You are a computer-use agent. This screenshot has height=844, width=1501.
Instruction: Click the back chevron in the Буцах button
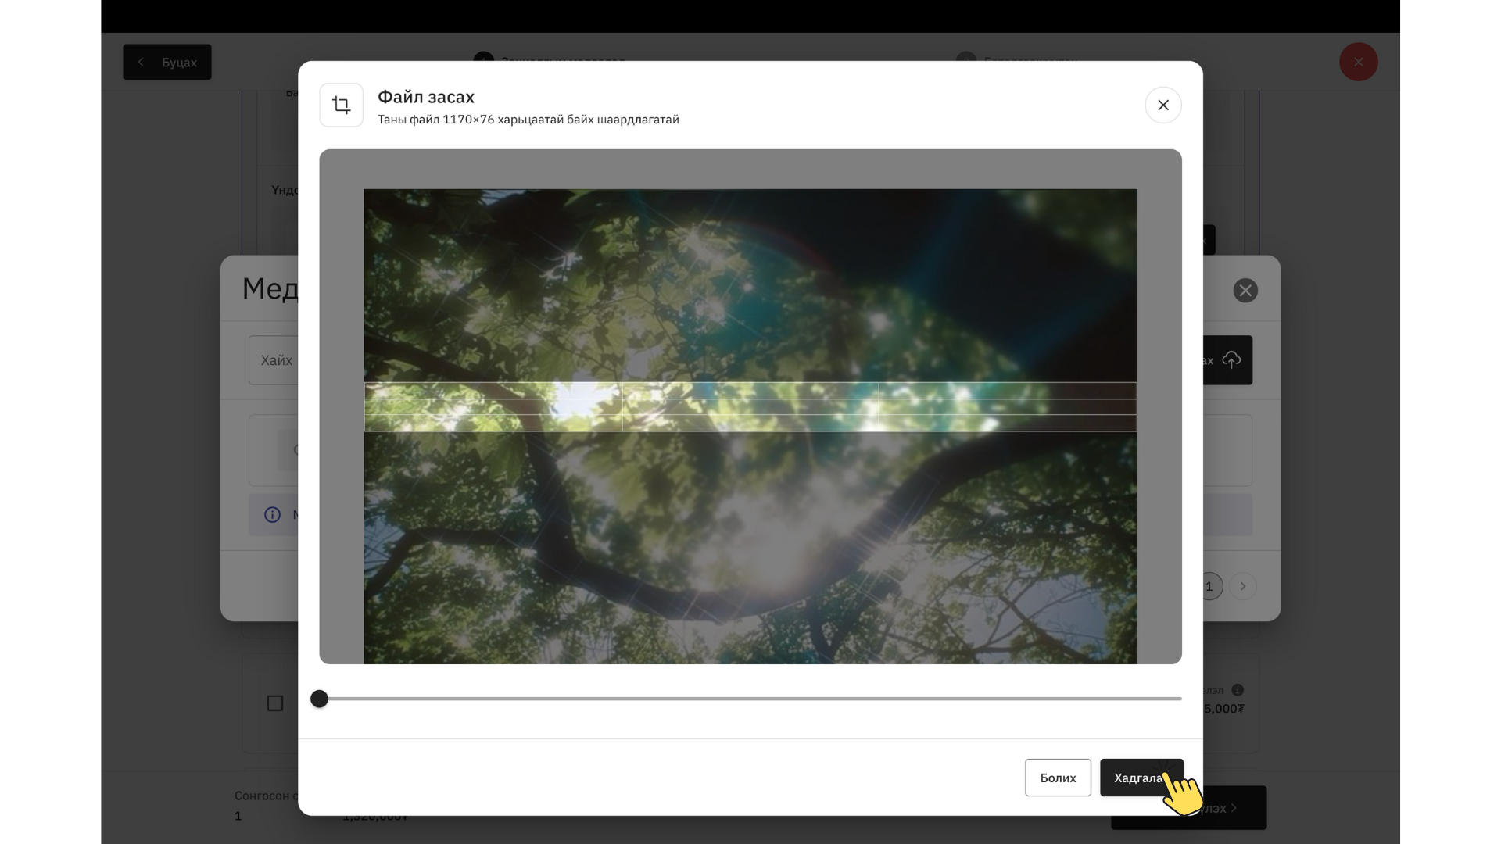coord(142,62)
